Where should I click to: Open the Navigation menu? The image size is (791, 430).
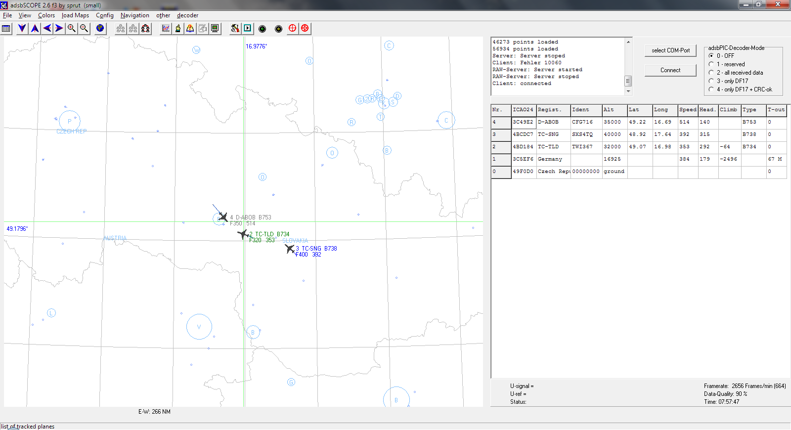(x=135, y=15)
